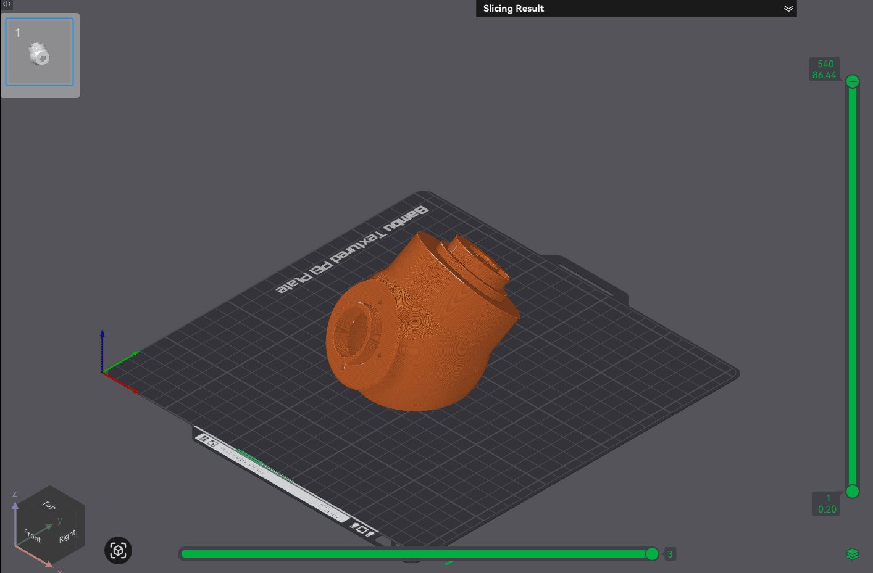873x573 pixels.
Task: Click the double chevron on Slicing Result
Action: pos(788,9)
